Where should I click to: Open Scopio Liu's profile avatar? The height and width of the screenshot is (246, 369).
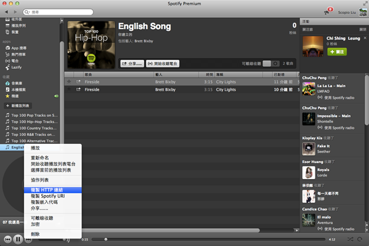pos(363,12)
